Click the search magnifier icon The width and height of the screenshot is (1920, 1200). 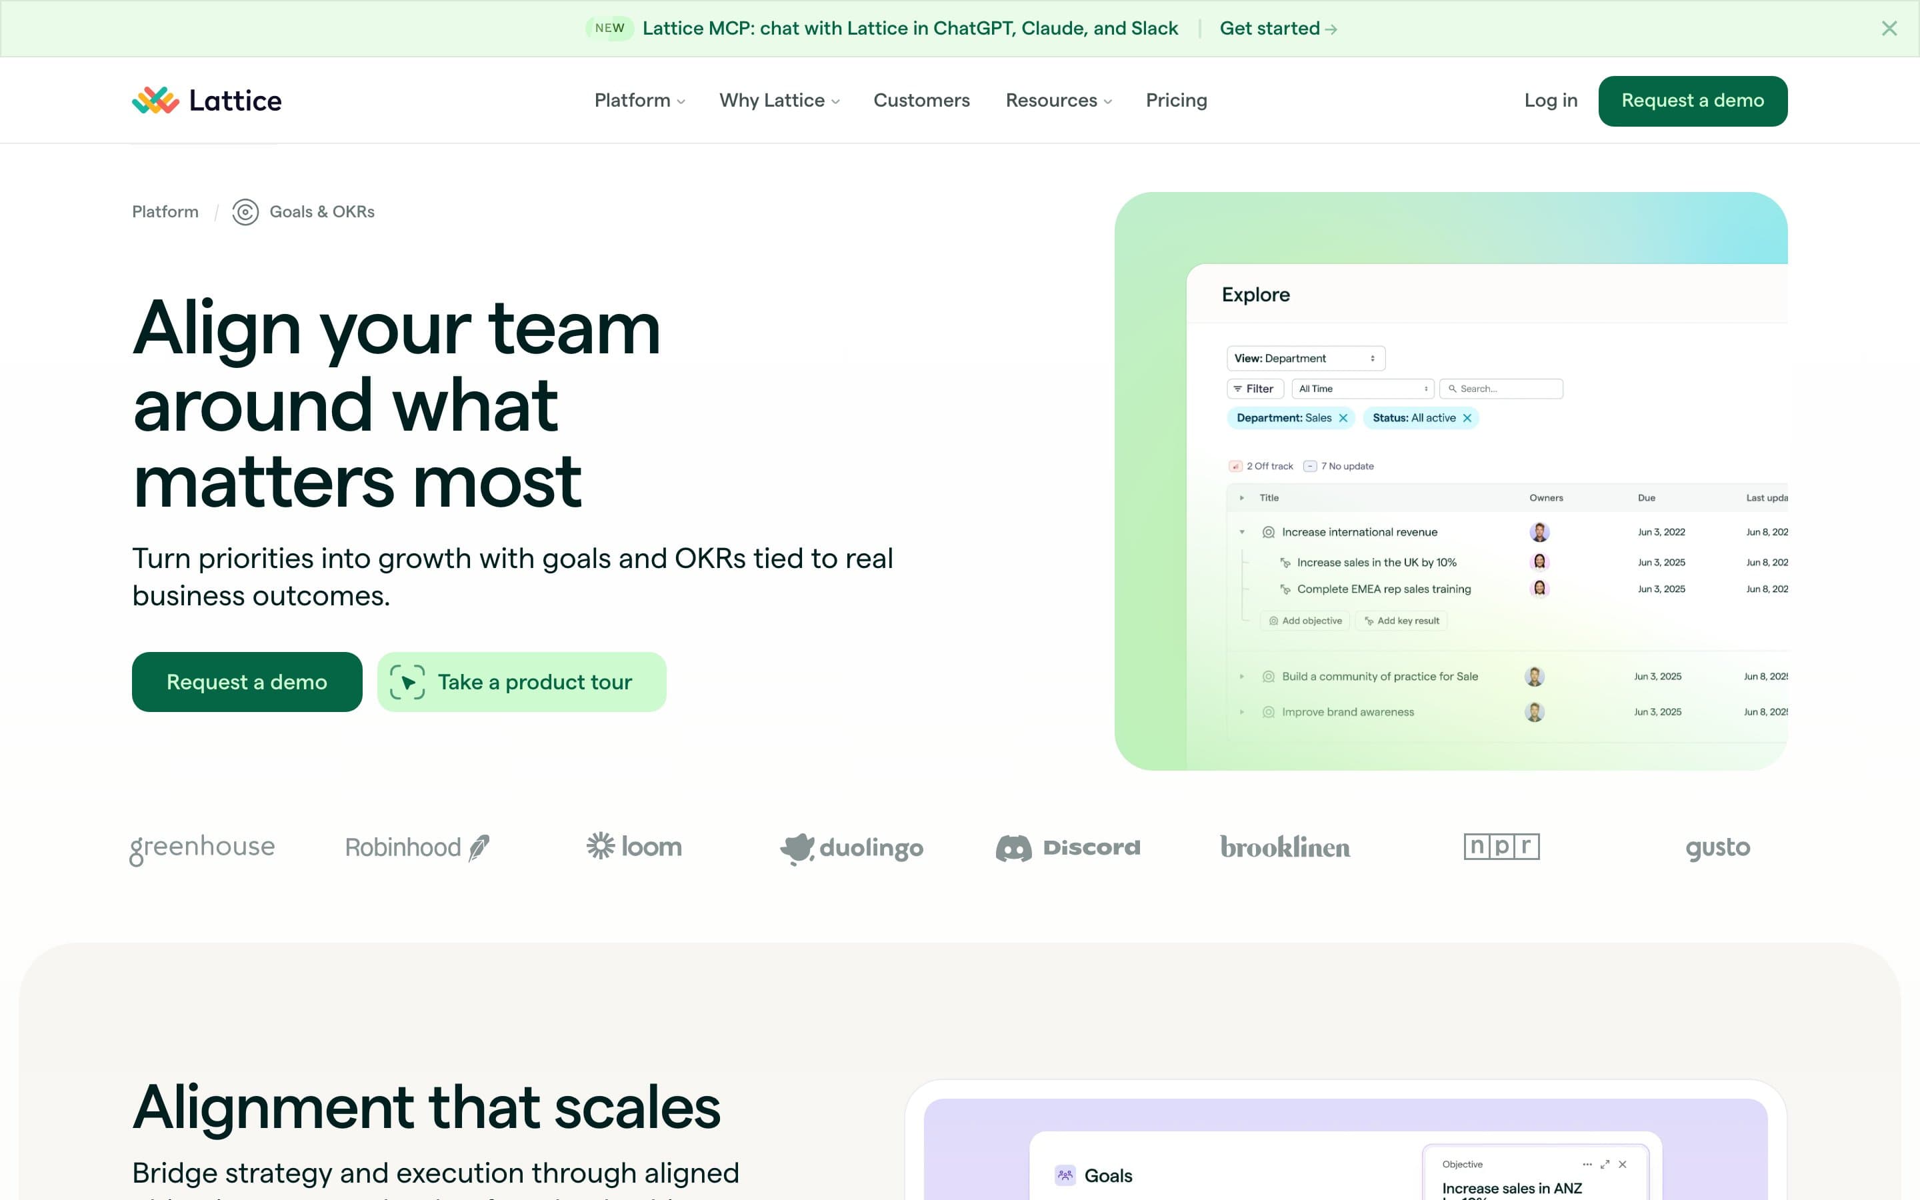point(1453,389)
